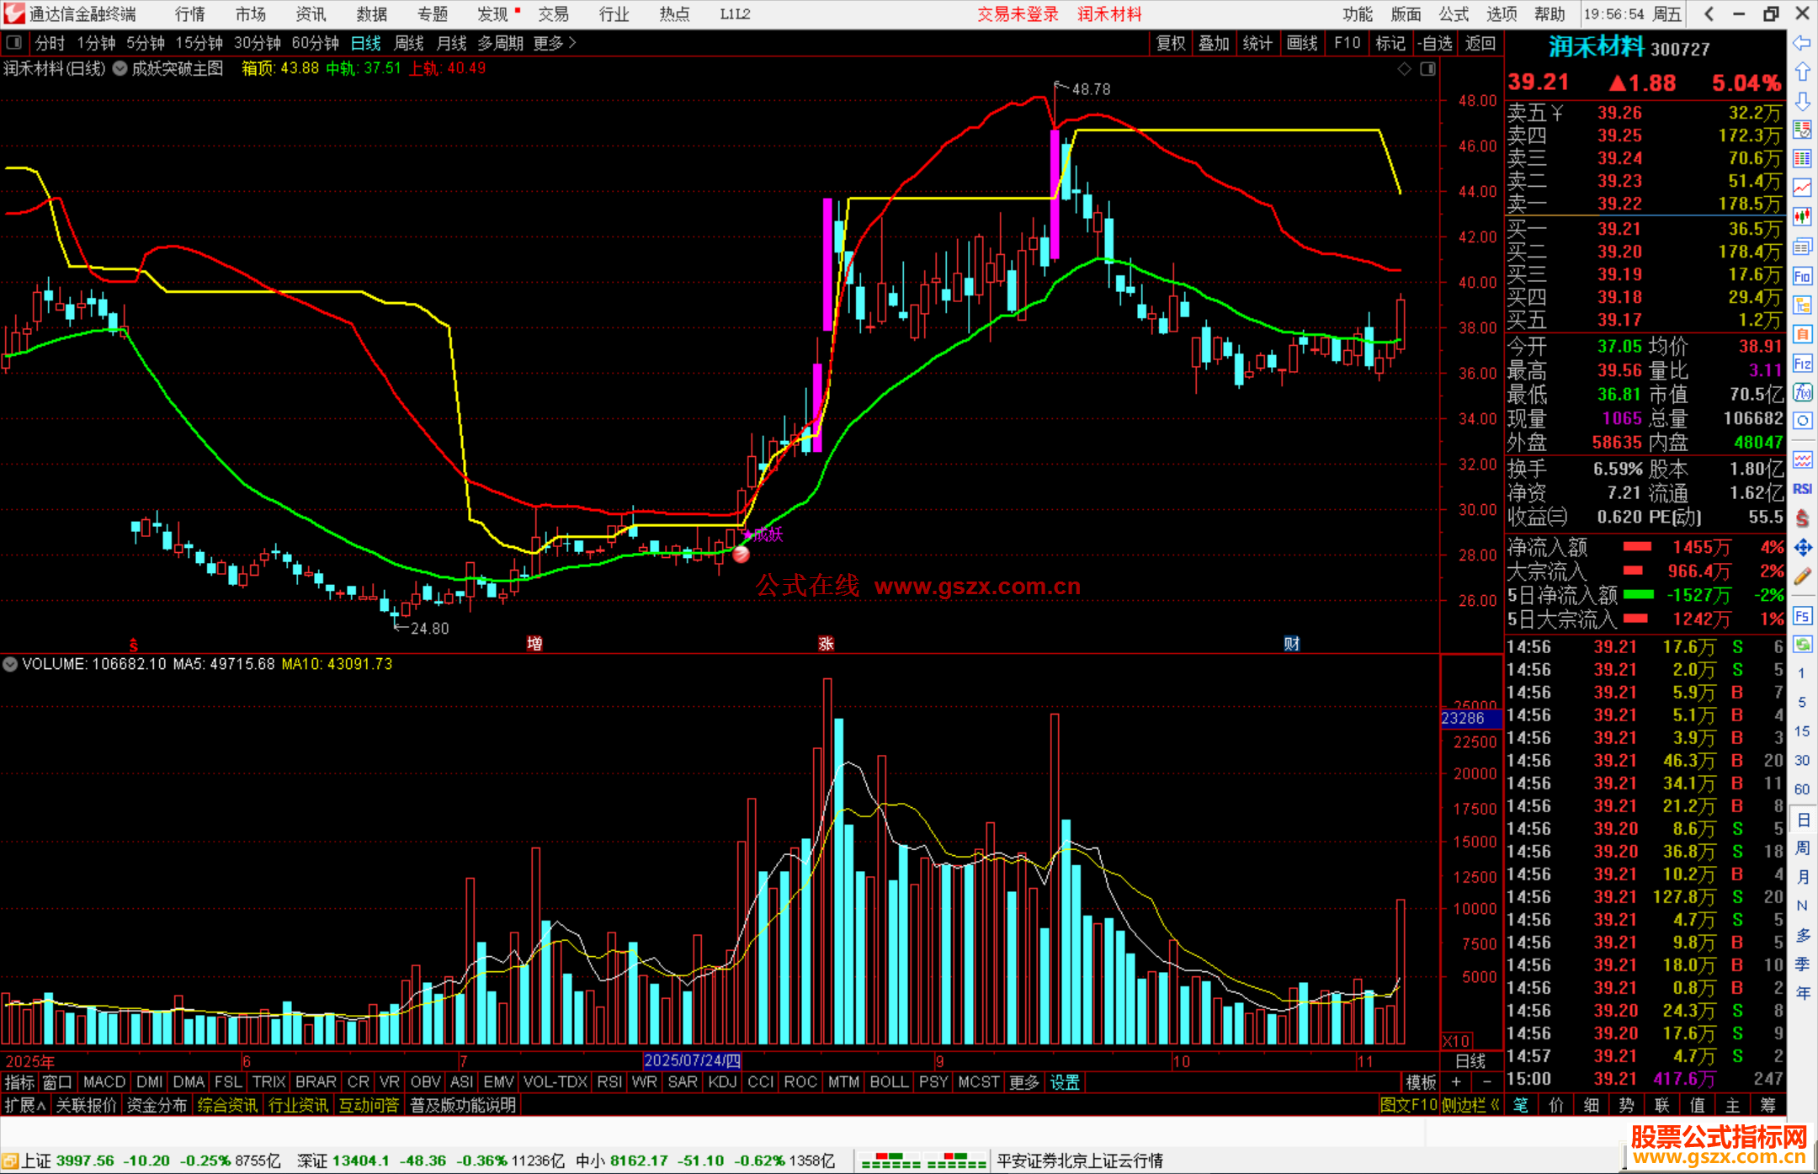Click the back arrow in the right sidebar
The image size is (1818, 1174).
point(1802,43)
